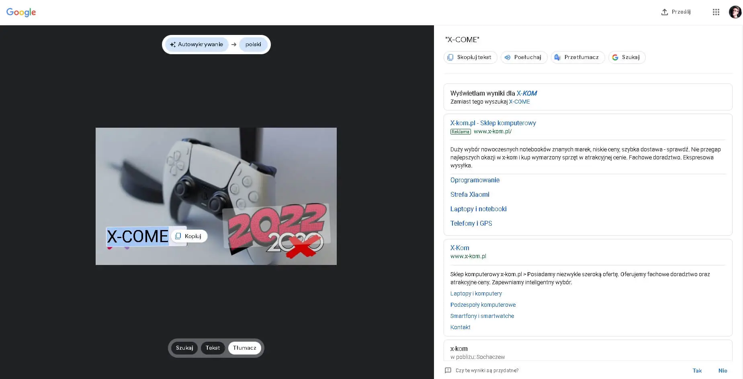Screen dimensions: 743x379
Task: Open the Autowykrywanie source language selector
Action: click(x=196, y=45)
